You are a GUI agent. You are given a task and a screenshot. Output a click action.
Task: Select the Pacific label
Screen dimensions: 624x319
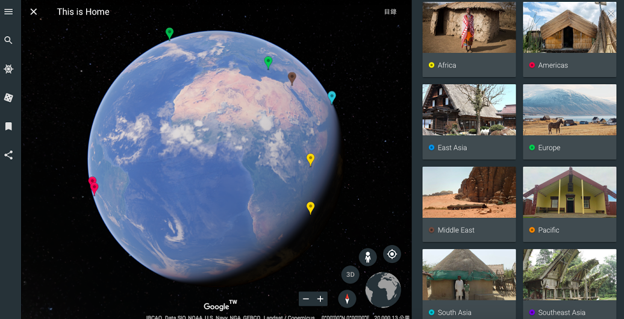point(549,230)
